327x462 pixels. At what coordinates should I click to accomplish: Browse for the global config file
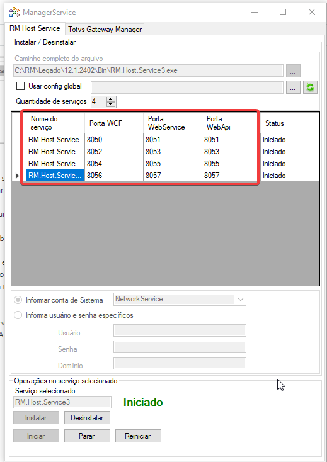293,87
